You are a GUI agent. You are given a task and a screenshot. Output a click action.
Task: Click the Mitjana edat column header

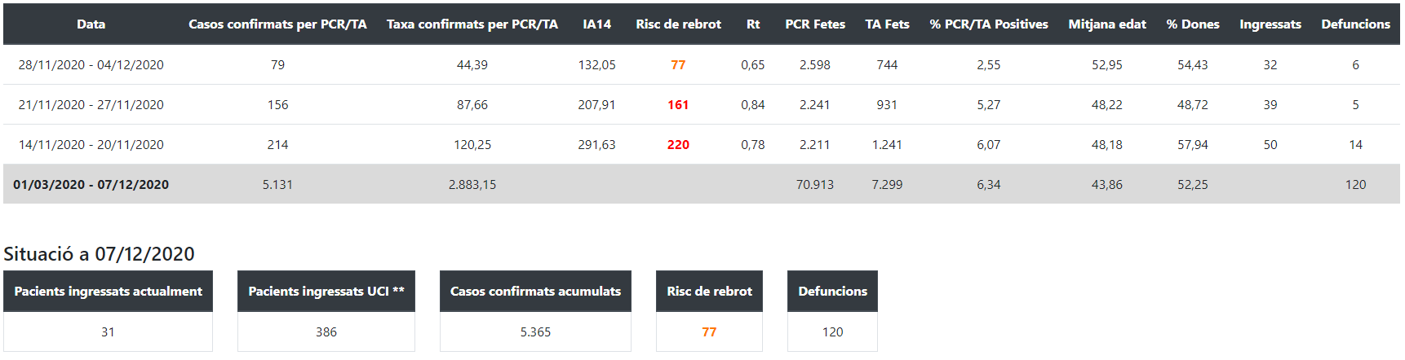pyautogui.click(x=1106, y=24)
